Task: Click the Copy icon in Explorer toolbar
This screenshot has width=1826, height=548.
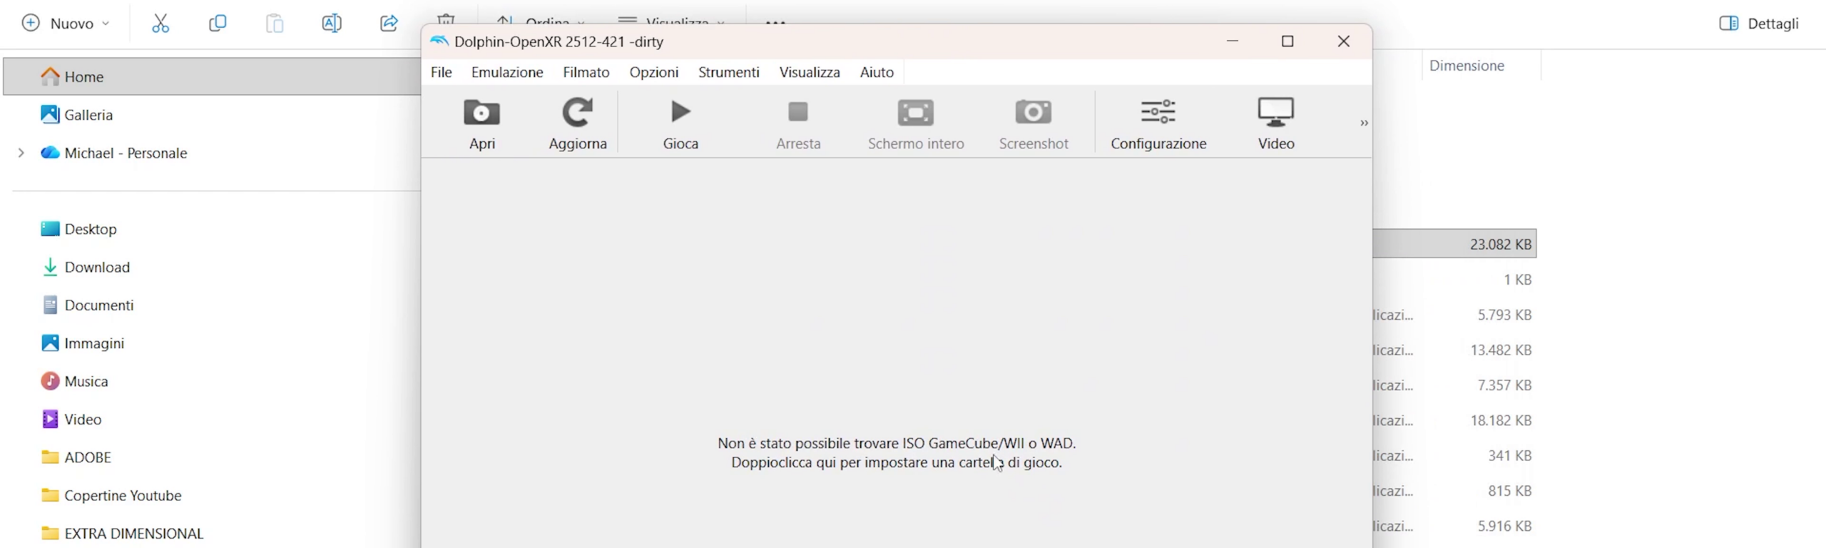Action: coord(218,24)
